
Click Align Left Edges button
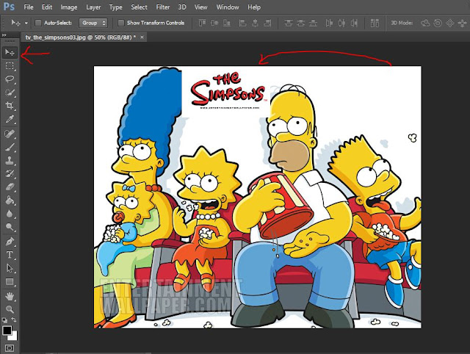click(242, 23)
